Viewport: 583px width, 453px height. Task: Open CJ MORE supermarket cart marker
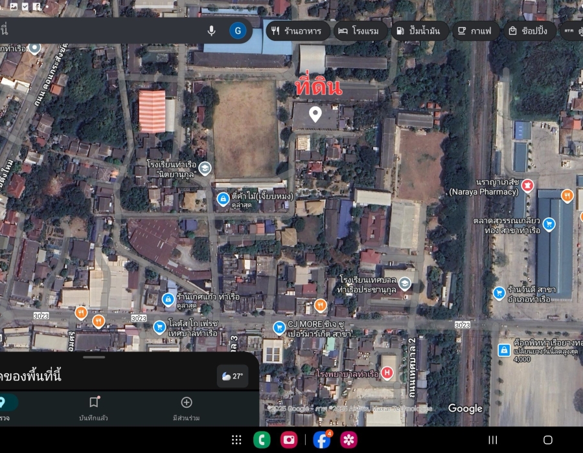(279, 328)
